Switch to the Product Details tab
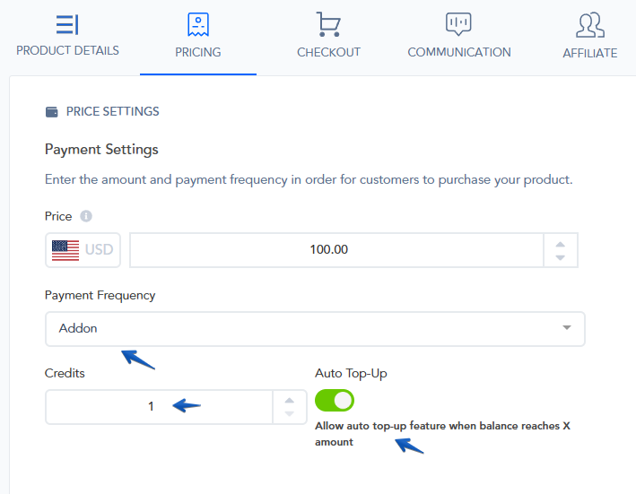 click(67, 50)
